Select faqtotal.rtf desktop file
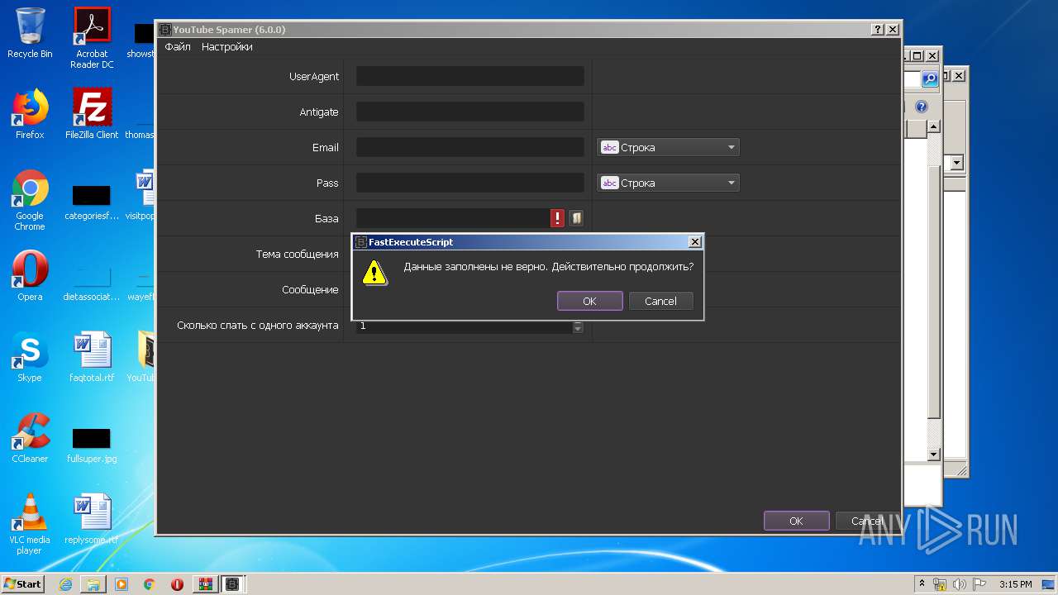Viewport: 1058px width, 595px height. (92, 357)
